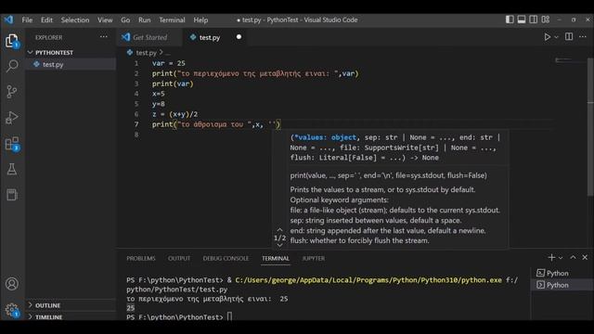
Task: Click line 6 'z = (x+y)/2'
Action: (x=174, y=114)
